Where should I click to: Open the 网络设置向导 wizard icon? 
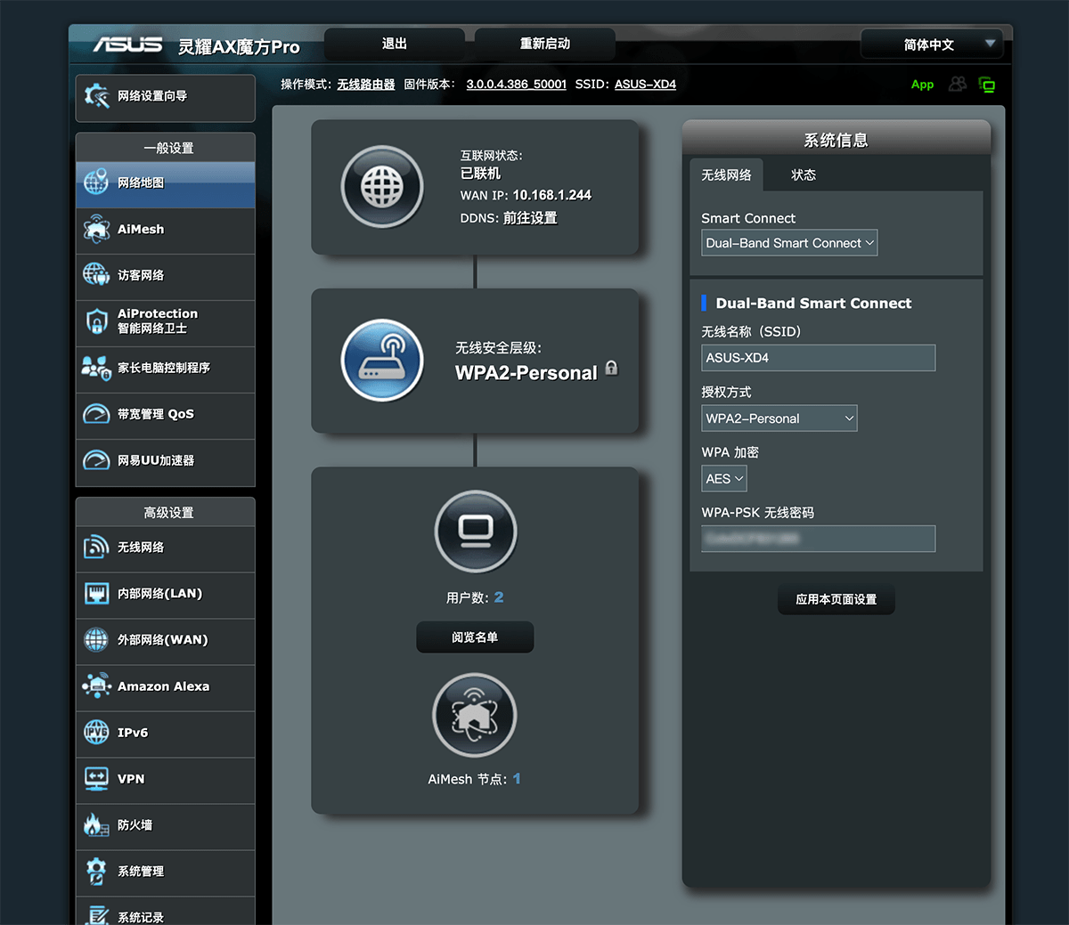coord(96,96)
